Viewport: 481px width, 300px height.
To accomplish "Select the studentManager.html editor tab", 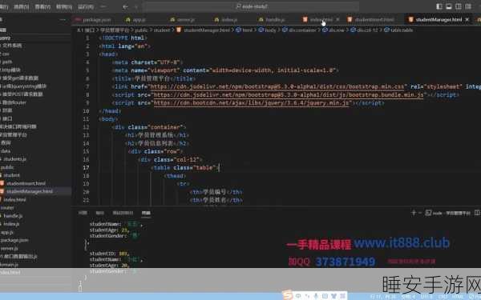I will point(439,20).
